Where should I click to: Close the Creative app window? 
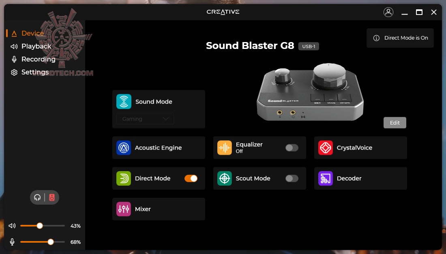click(x=434, y=12)
